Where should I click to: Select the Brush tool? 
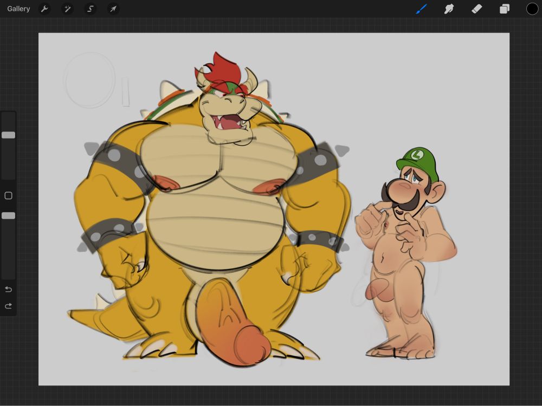[421, 9]
